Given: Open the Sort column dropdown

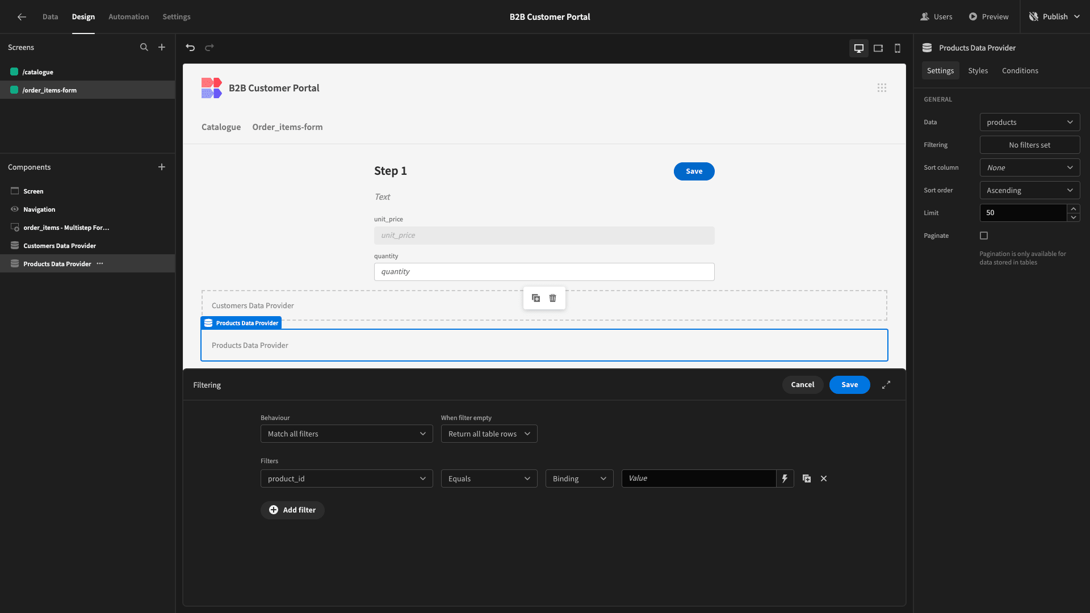Looking at the screenshot, I should pyautogui.click(x=1030, y=167).
